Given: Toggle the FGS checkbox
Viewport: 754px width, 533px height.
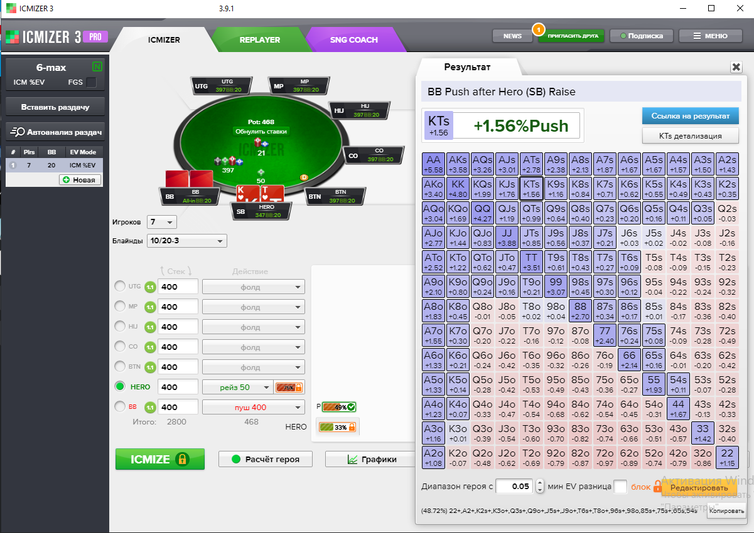Looking at the screenshot, I should tap(92, 82).
